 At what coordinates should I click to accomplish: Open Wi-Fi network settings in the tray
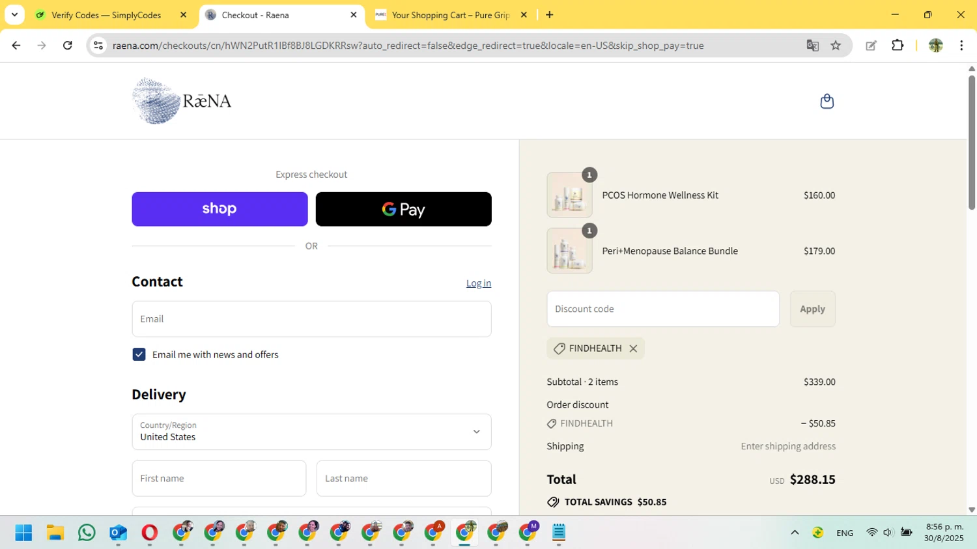click(x=871, y=533)
